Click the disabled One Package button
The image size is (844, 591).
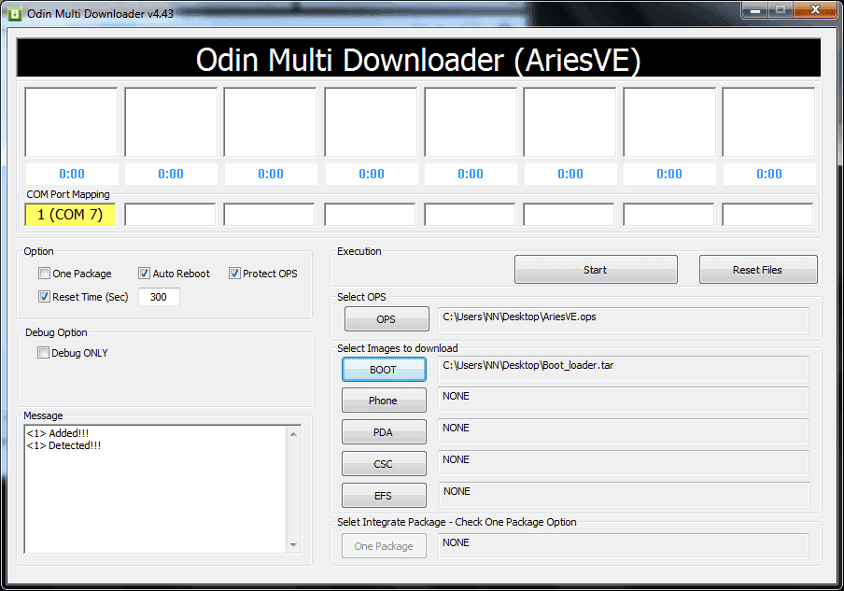pos(384,546)
